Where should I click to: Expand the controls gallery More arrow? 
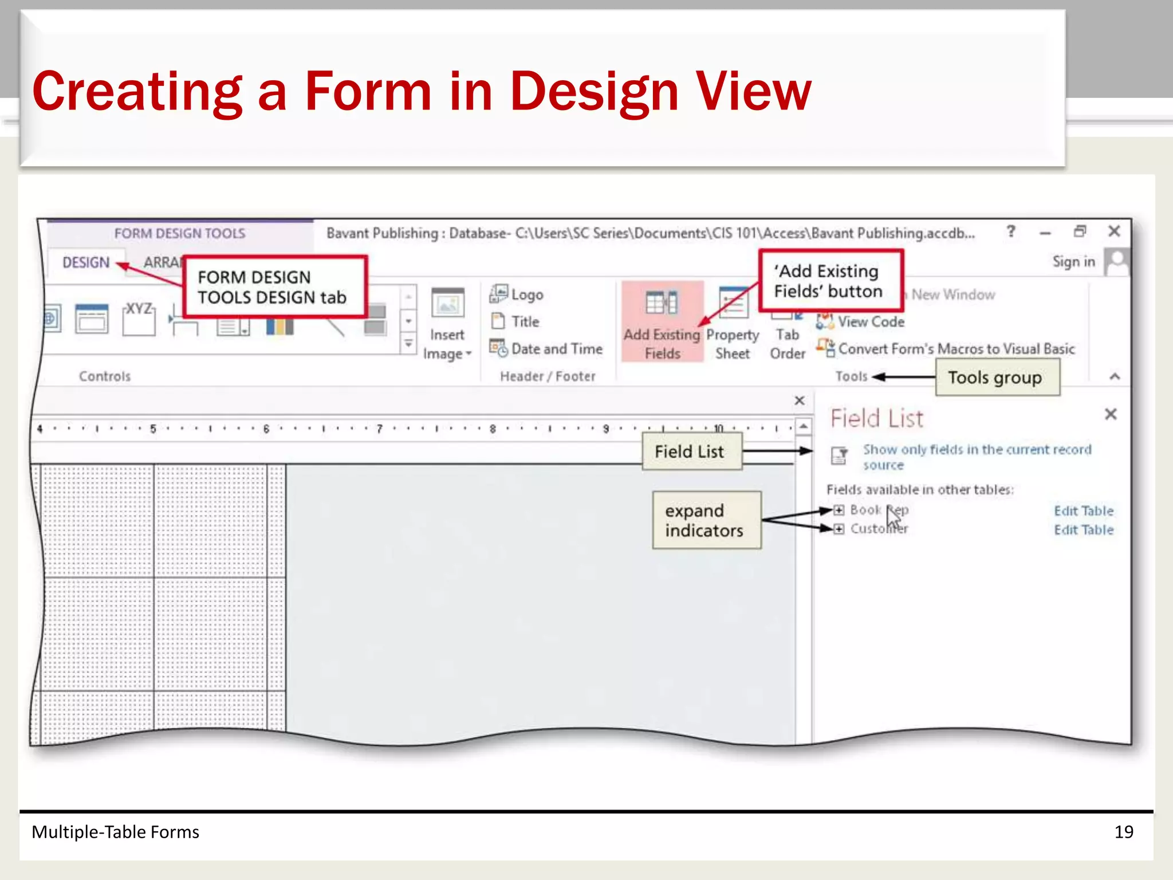pyautogui.click(x=408, y=344)
